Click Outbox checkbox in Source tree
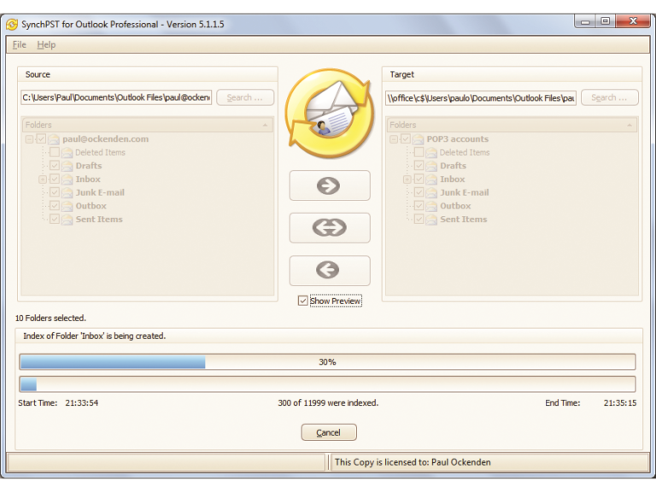Screen dimensions: 656x492 pos(55,206)
